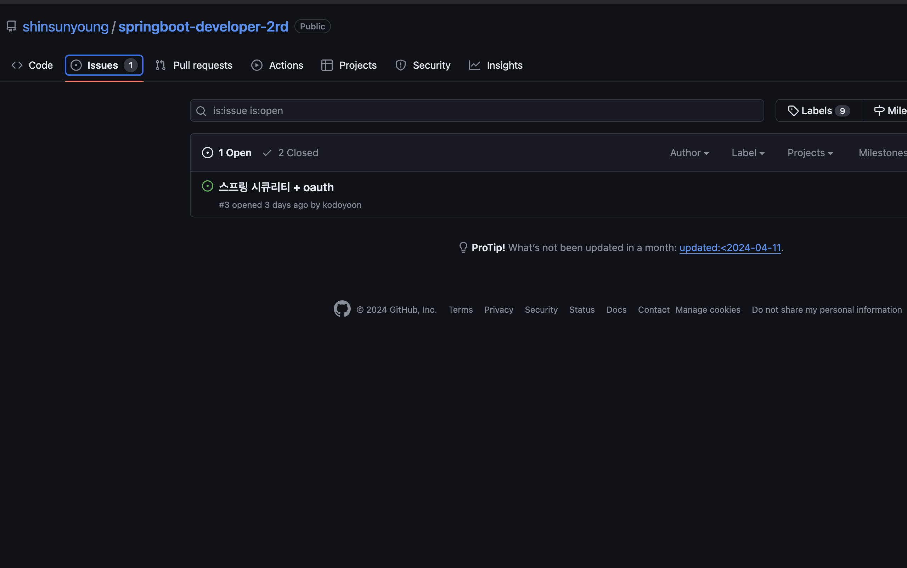Click the green open status icon of issue #3
Image resolution: width=907 pixels, height=568 pixels.
(x=208, y=186)
